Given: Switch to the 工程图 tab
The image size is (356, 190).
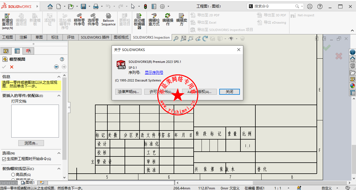Looking at the screenshot, I should [x=8, y=37].
